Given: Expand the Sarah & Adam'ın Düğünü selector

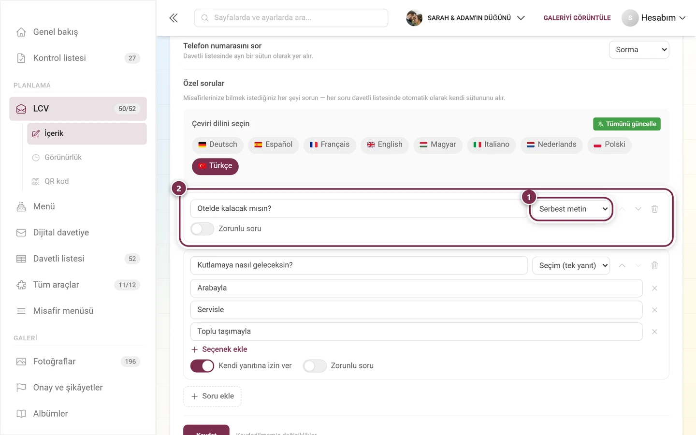Looking at the screenshot, I should [465, 18].
